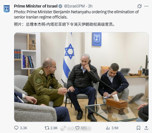This screenshot has width=152, height=133.
Task: Click the Prime Minister of Israel display name
Action: 36,6
